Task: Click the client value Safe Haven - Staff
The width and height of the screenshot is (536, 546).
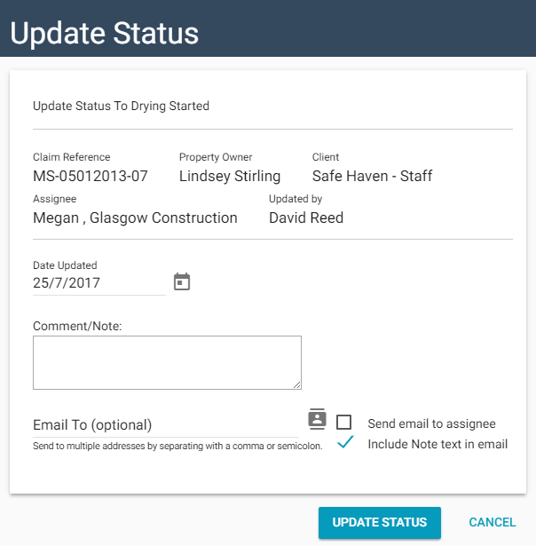Action: 372,176
